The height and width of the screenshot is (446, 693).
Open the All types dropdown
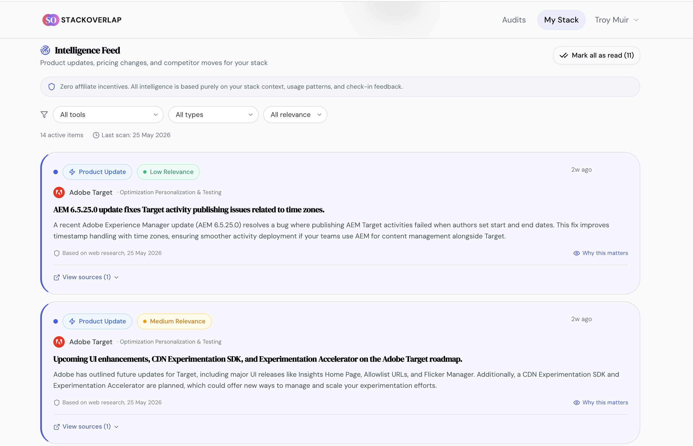click(213, 115)
